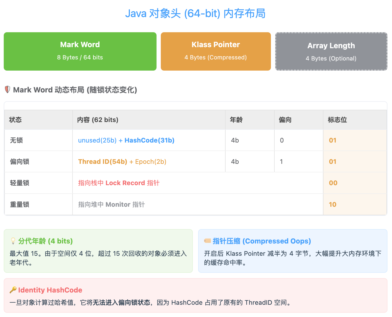Click the blue HashCode(31b) text
The width and height of the screenshot is (392, 317).
point(149,140)
